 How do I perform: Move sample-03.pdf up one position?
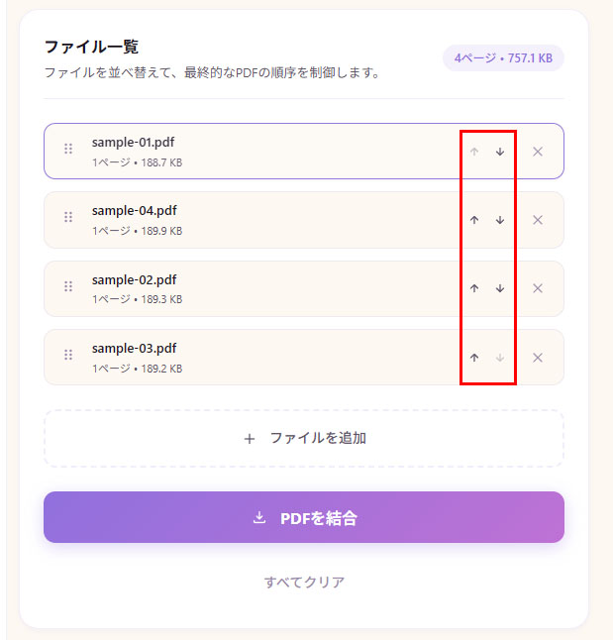474,358
